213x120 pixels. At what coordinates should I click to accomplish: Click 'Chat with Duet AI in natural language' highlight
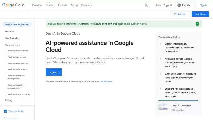pyautogui.click(x=181, y=77)
